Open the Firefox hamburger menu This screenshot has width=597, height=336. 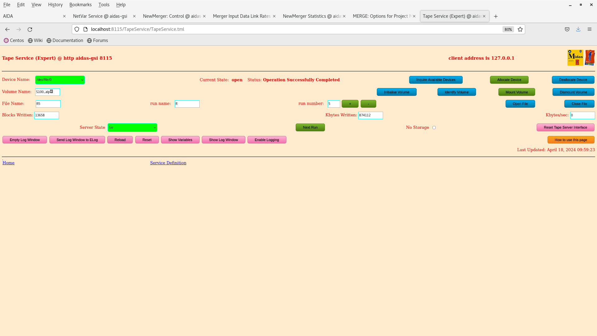pos(589,29)
